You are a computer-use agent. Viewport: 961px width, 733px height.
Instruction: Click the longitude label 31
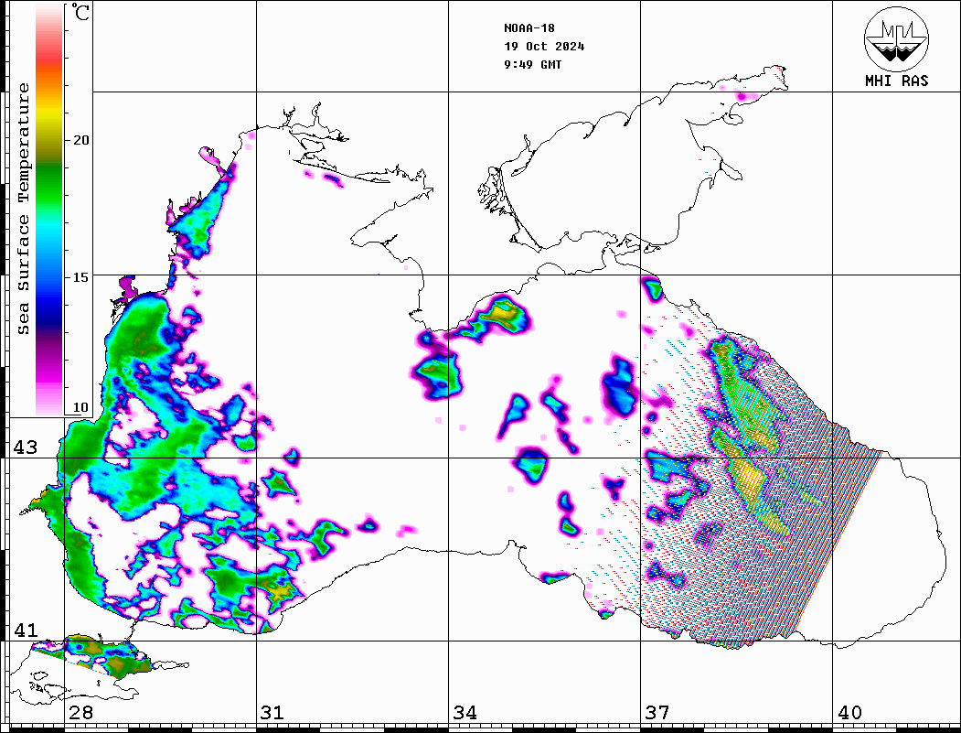pos(272,713)
